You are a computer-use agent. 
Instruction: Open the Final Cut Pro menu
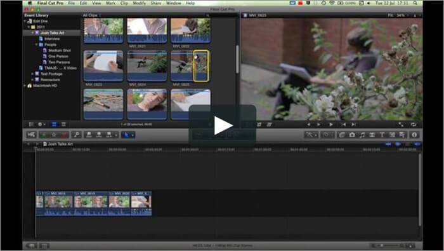pyautogui.click(x=50, y=3)
